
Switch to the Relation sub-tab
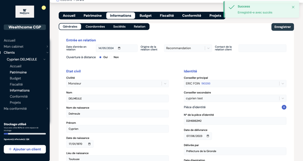tap(140, 27)
